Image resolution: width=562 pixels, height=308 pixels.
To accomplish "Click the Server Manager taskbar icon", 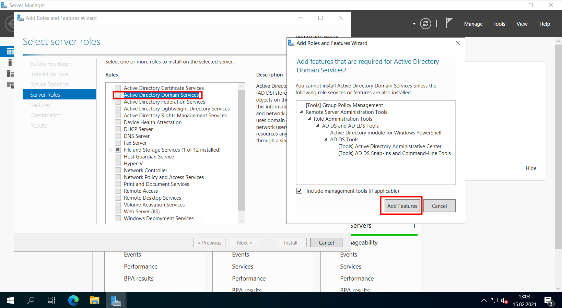I will pyautogui.click(x=116, y=300).
